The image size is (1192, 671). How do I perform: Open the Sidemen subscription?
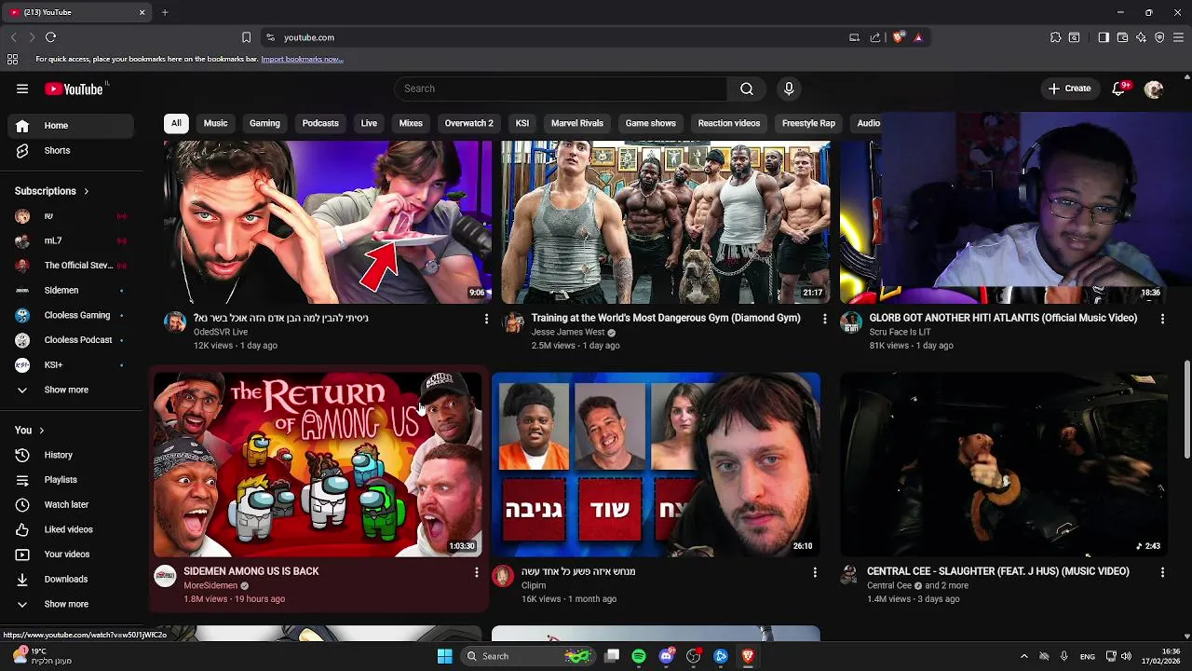(x=71, y=291)
